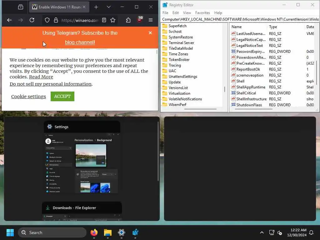Dismiss the Telegram subscribe banner

(x=150, y=33)
